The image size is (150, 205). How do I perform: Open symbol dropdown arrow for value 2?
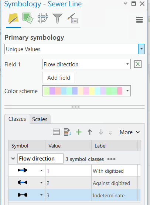click(41, 182)
